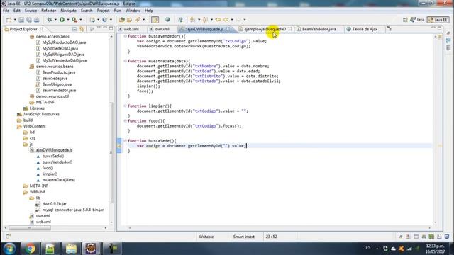Click Project Explorer horizontal scrollbar
Image resolution: width=454 pixels, height=255 pixels.
pyautogui.click(x=30, y=228)
